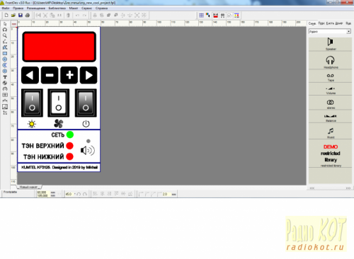Pick the arrow pointer selection tool
The height and width of the screenshot is (259, 354).
tap(5, 24)
